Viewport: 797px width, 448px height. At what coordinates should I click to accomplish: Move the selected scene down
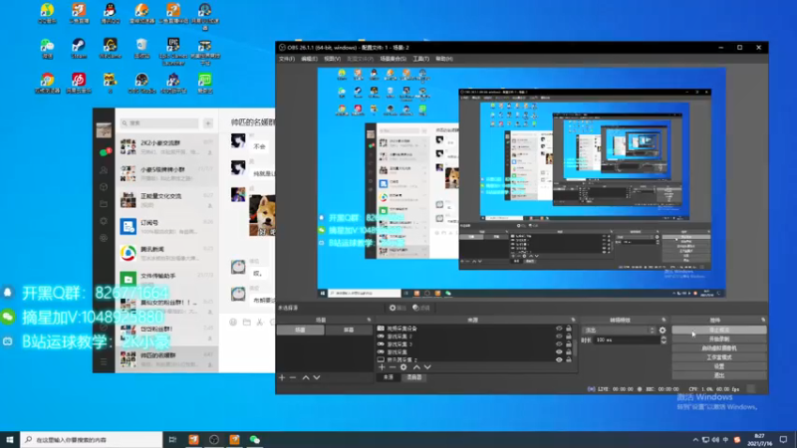(317, 377)
